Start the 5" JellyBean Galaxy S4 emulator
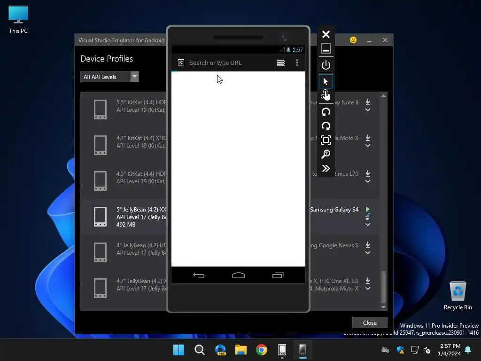This screenshot has height=361, width=481. 367,209
